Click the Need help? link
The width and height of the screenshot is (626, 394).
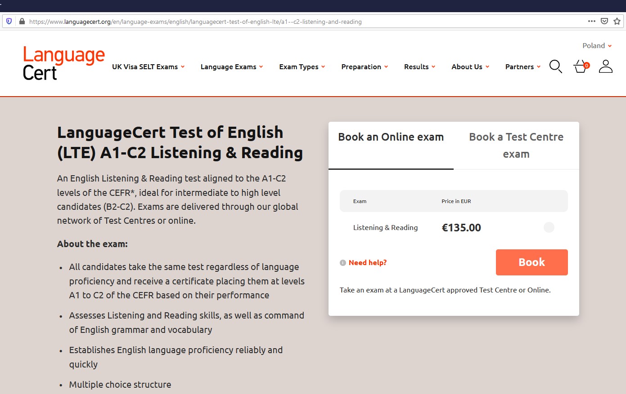368,263
